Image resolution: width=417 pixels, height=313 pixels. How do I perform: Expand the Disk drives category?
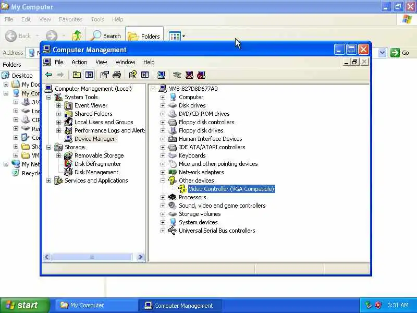163,105
